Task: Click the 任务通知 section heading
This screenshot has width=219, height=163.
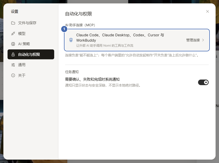Action: [x=72, y=72]
